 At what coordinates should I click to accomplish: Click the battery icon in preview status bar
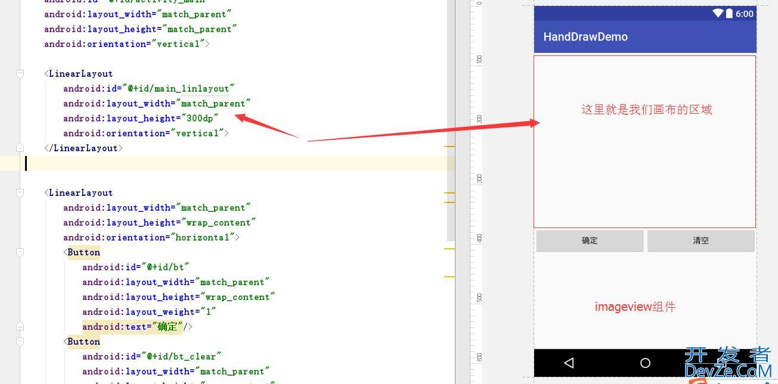729,13
